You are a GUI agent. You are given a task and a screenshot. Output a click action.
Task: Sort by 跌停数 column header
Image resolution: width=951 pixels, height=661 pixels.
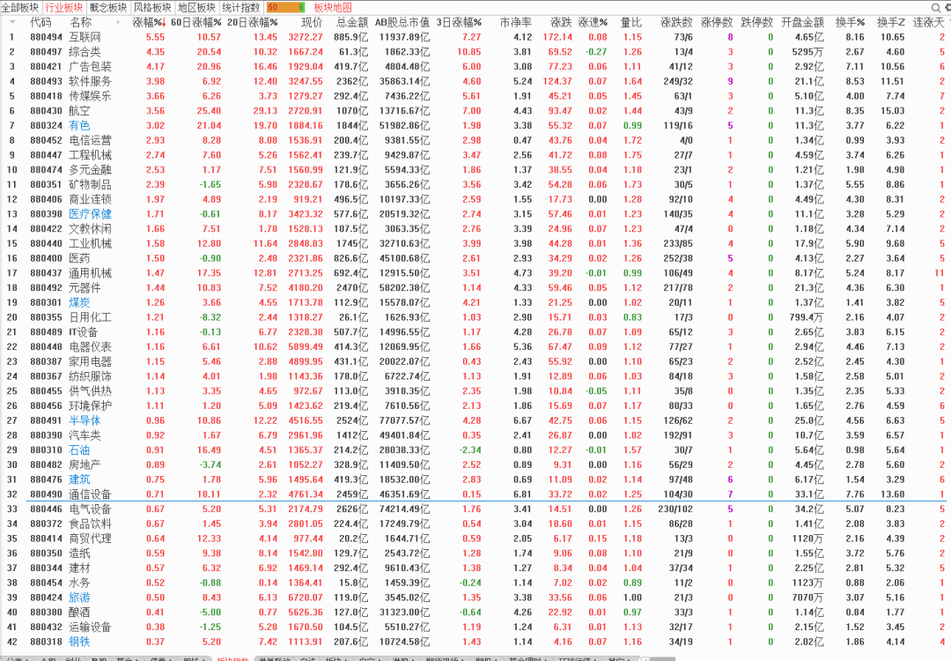tap(757, 22)
